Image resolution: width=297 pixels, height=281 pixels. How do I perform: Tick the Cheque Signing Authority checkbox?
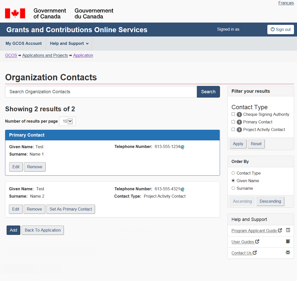(233, 114)
